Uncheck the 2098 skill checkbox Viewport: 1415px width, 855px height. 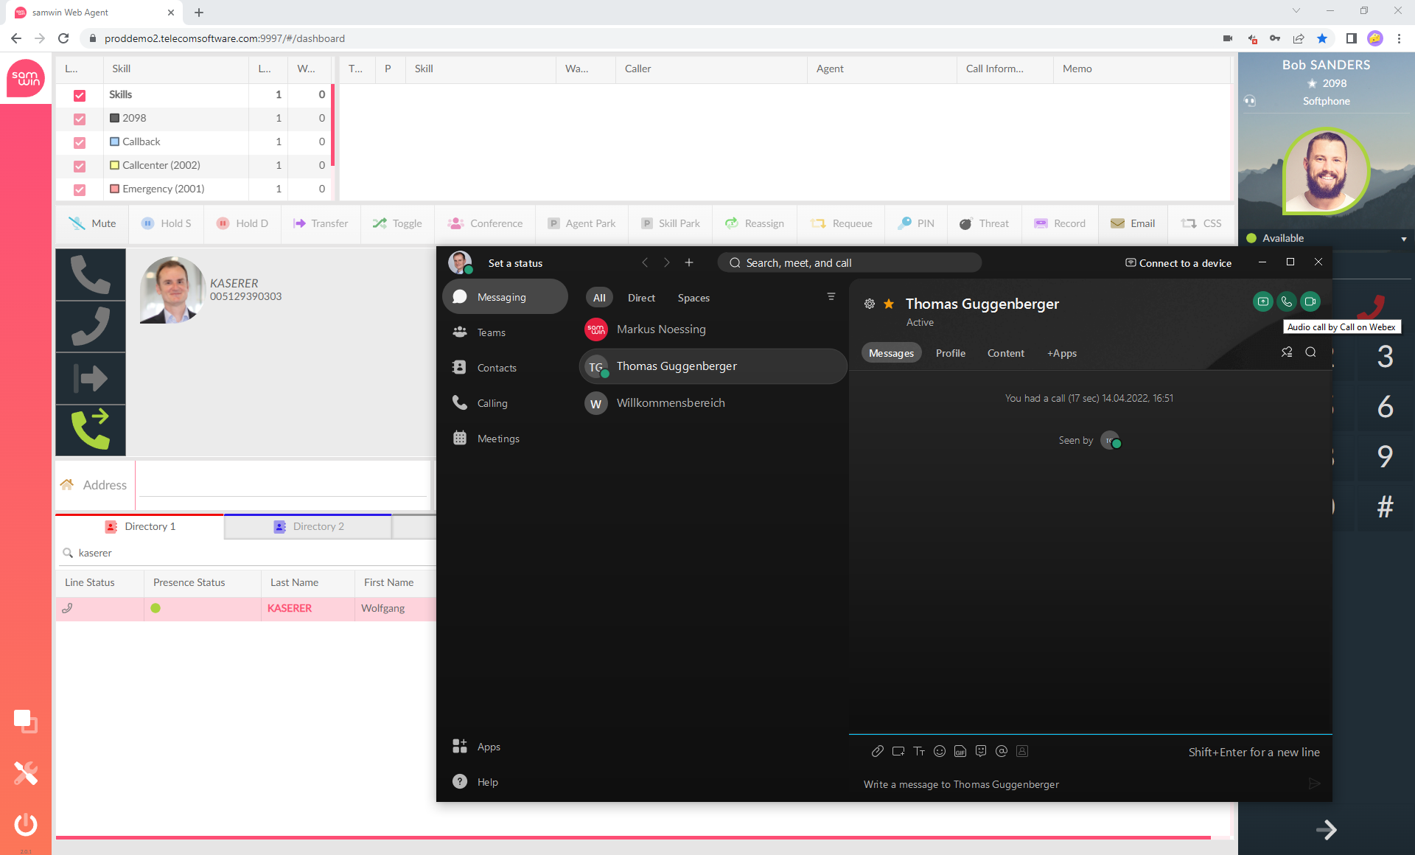(80, 119)
